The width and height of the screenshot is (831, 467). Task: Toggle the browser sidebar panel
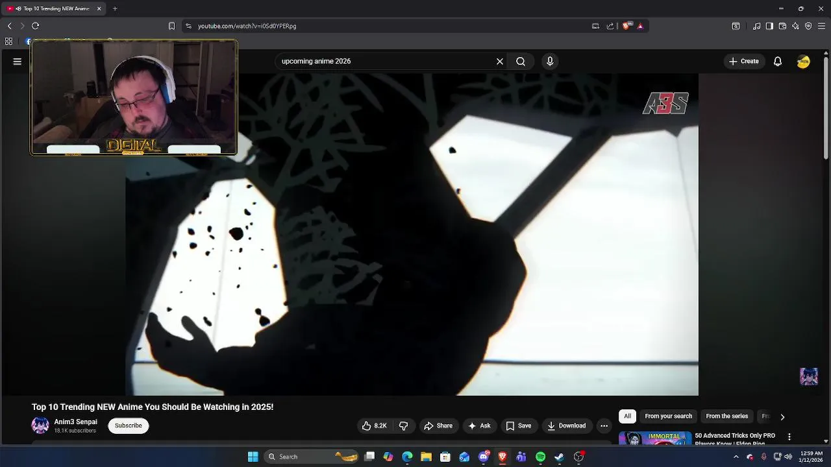(x=769, y=26)
